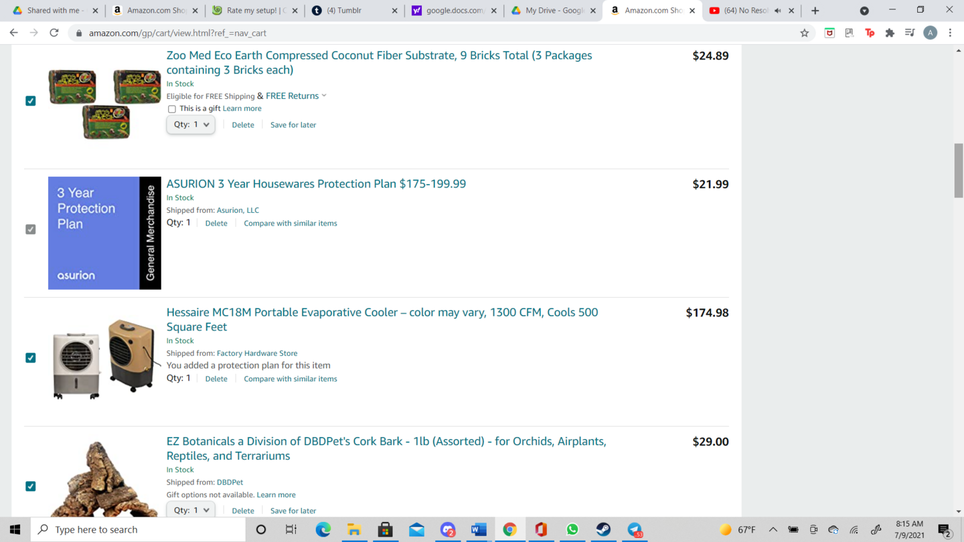The image size is (964, 542).
Task: Open the Mail app on taskbar
Action: [416, 529]
